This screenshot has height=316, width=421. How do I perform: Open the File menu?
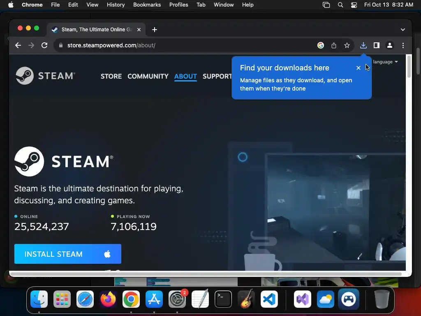[x=56, y=5]
